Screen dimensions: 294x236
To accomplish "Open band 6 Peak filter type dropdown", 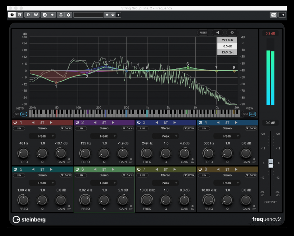I will (x=104, y=183).
